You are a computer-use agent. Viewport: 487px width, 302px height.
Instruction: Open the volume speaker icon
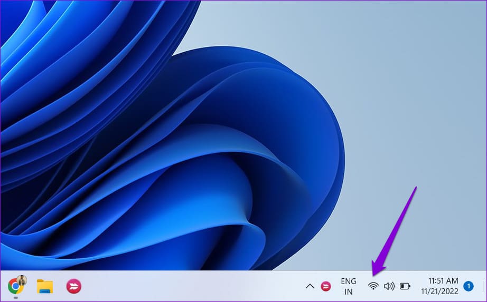[x=389, y=286]
